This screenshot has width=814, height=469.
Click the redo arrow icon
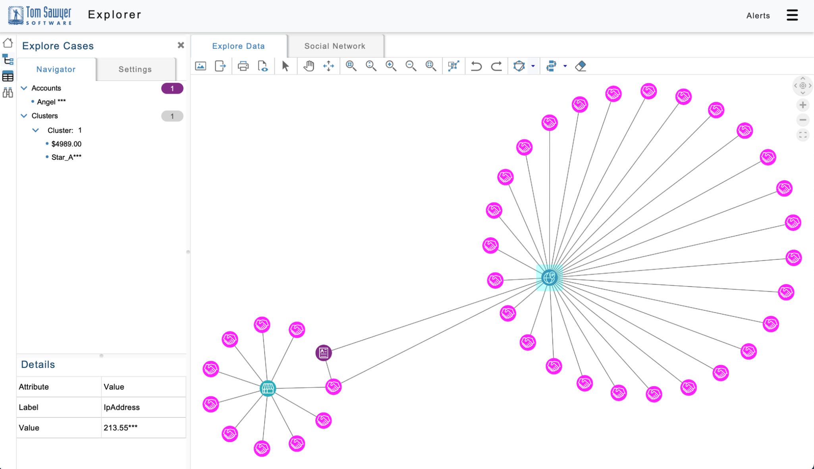tap(496, 66)
